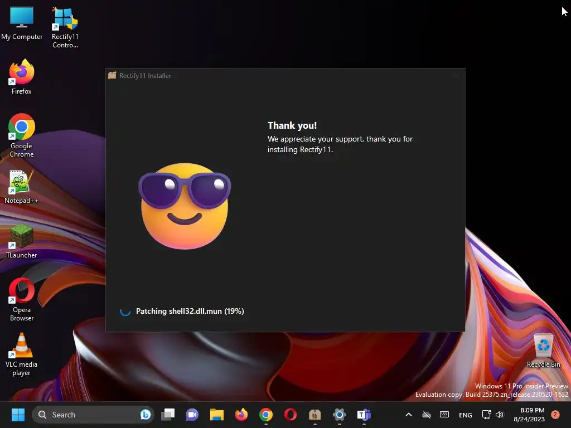Viewport: 571px width, 428px height.
Task: Click the ENG language indicator
Action: [466, 415]
